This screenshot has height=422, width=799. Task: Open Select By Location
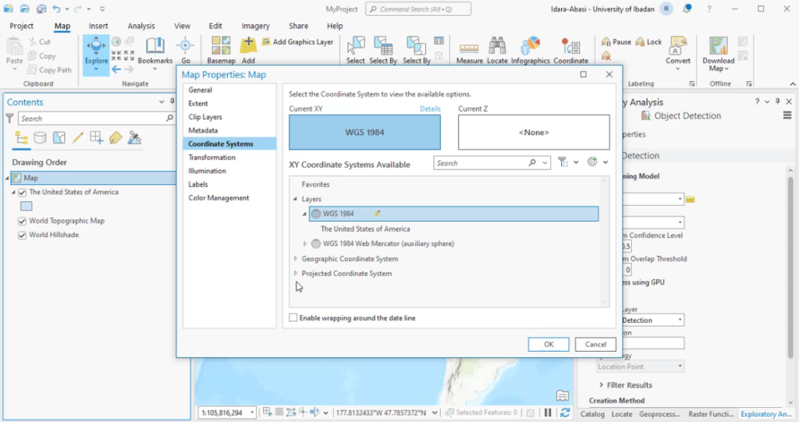417,51
